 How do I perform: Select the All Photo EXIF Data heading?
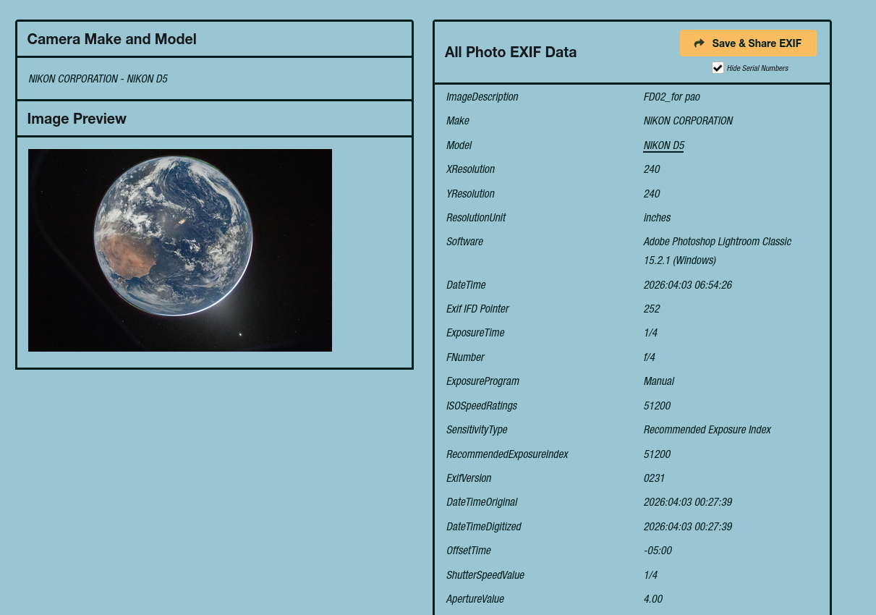pos(511,52)
